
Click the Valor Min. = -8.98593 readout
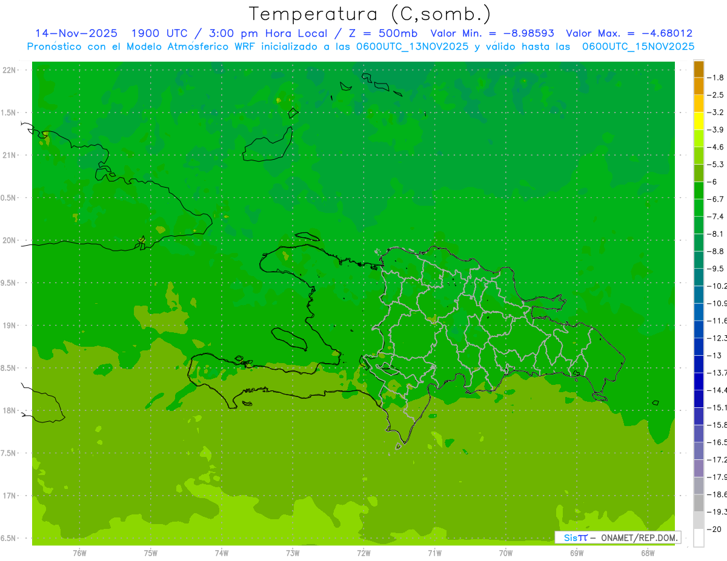coord(492,33)
